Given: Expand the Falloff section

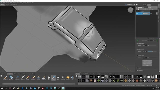Looking at the screenshot, I should pyautogui.click(x=137, y=68).
